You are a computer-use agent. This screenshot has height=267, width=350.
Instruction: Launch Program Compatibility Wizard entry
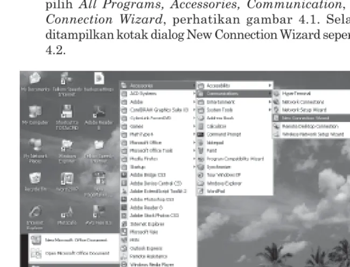point(234,159)
